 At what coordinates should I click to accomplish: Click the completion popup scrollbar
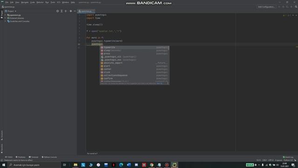tap(169, 48)
